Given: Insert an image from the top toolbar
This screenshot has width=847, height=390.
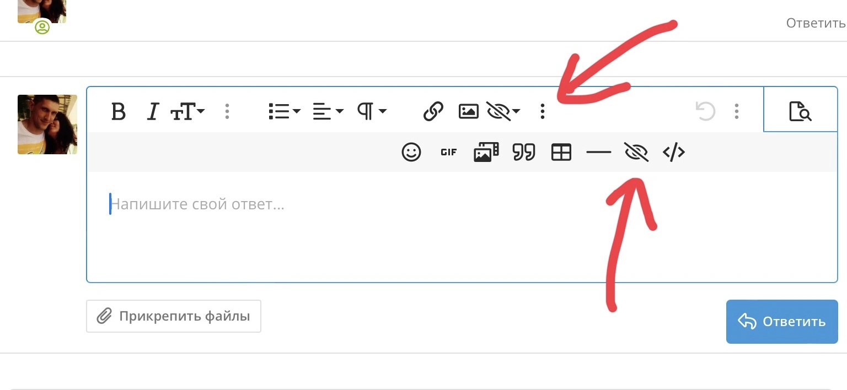Looking at the screenshot, I should click(468, 112).
